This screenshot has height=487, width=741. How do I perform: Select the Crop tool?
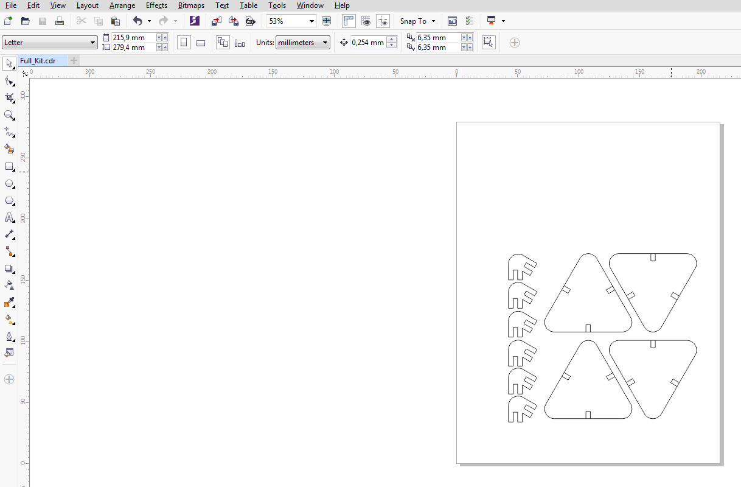point(9,97)
